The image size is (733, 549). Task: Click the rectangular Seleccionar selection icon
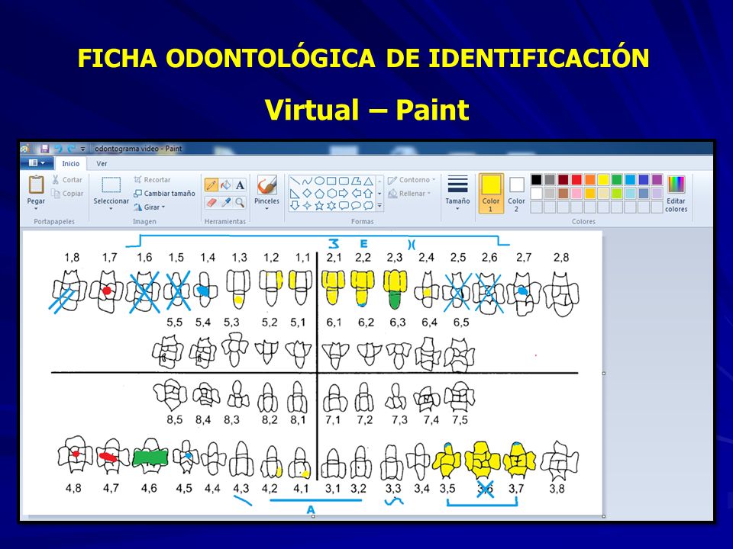pyautogui.click(x=111, y=185)
